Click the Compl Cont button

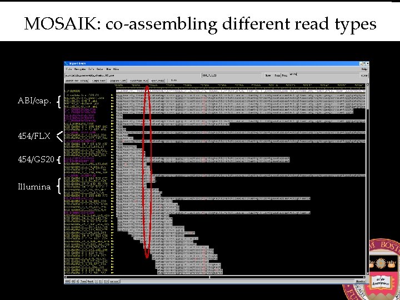(99, 81)
